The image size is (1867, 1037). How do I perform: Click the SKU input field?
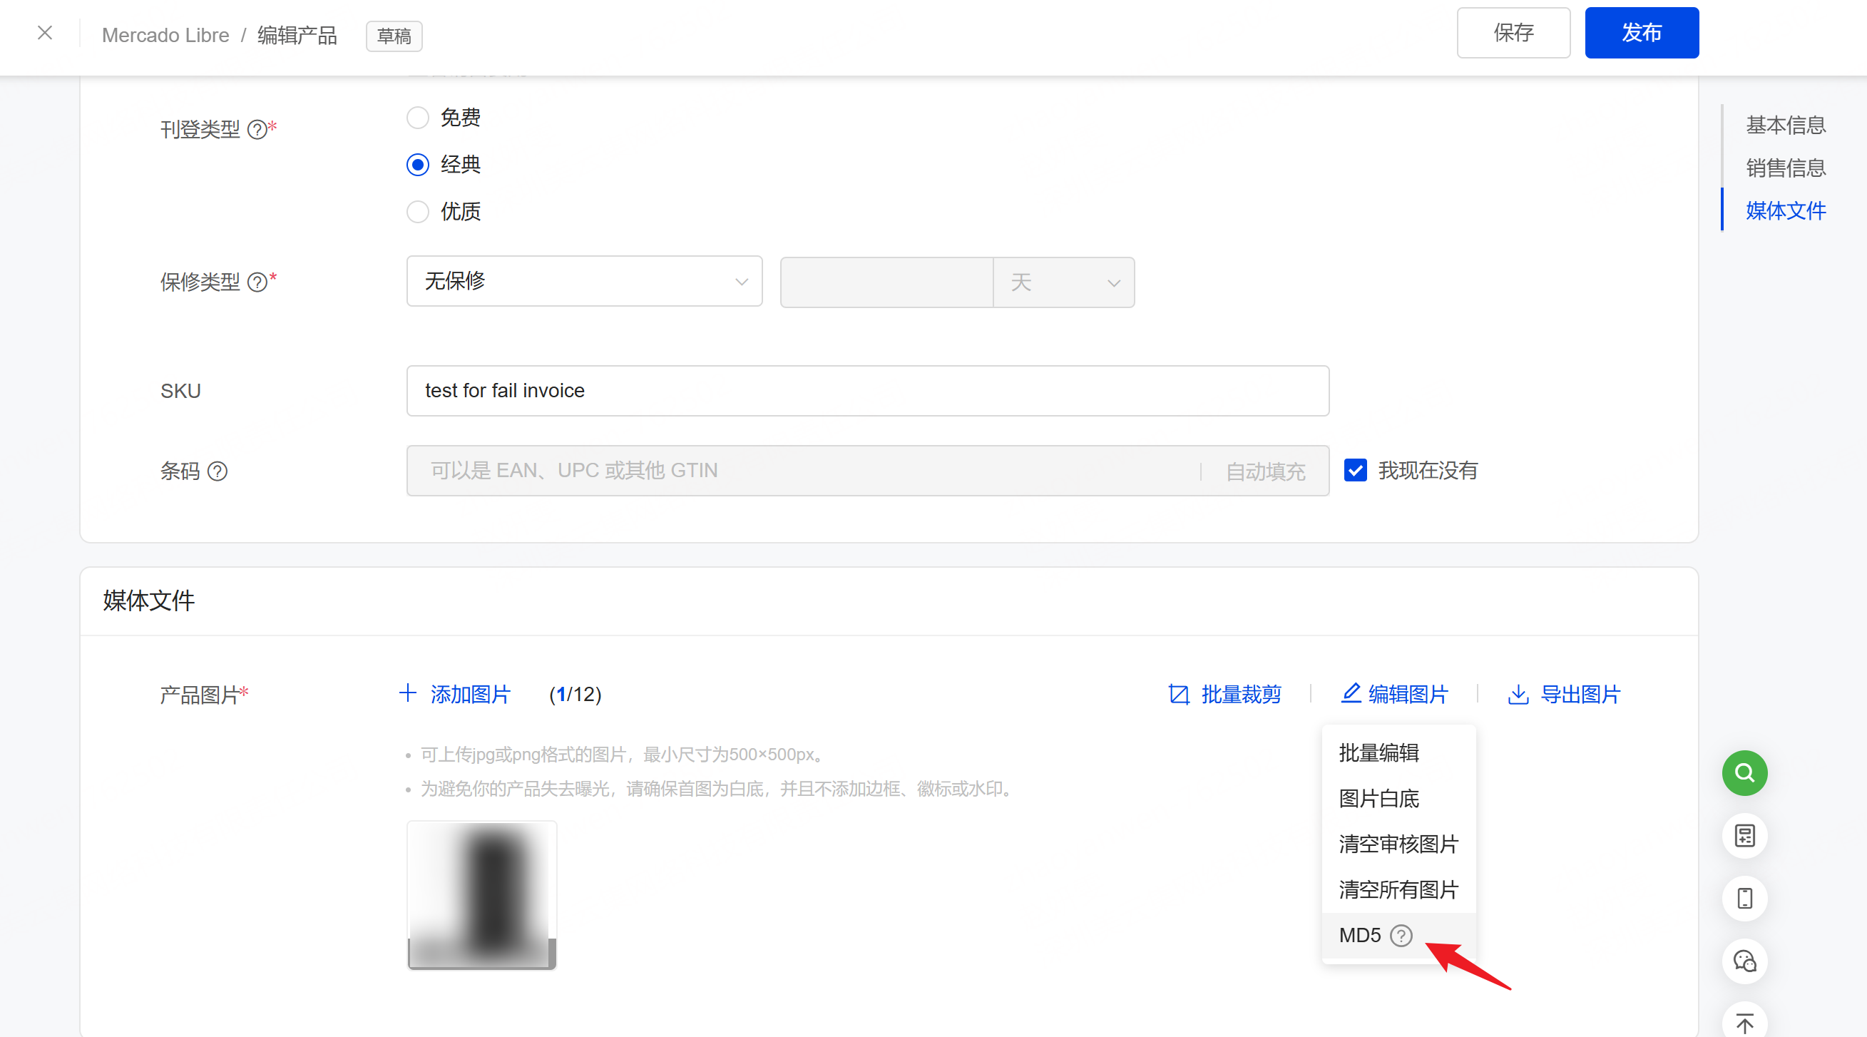tap(867, 391)
